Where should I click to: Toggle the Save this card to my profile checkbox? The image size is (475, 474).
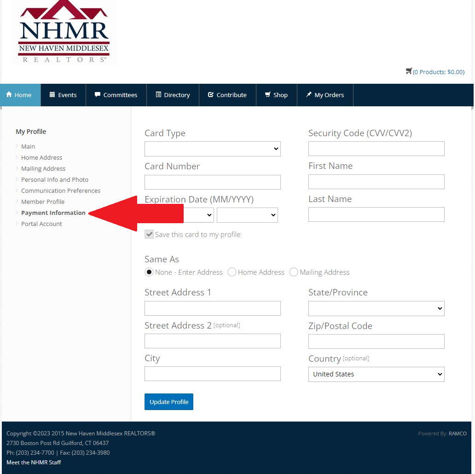pyautogui.click(x=149, y=234)
